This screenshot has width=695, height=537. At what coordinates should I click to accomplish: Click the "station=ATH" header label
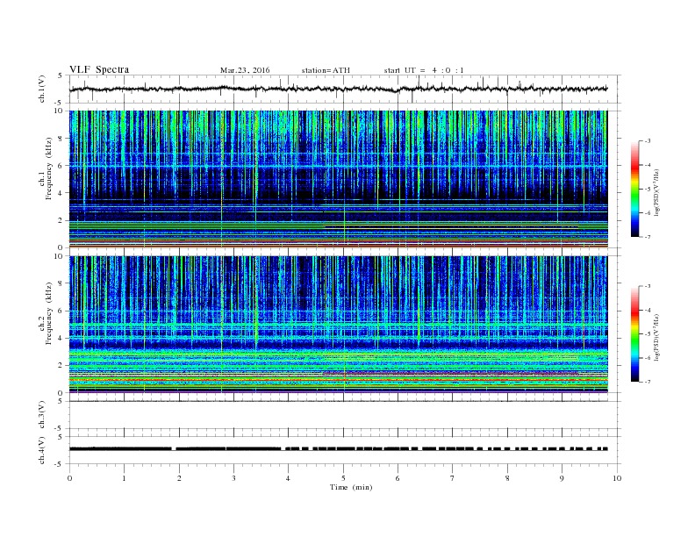[326, 70]
